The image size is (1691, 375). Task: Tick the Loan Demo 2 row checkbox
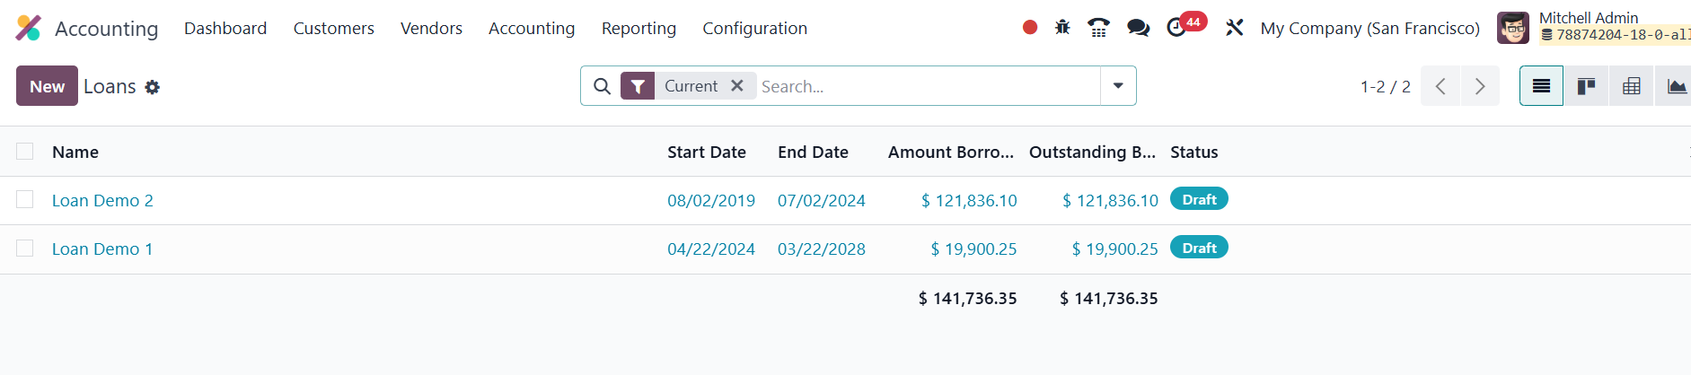pyautogui.click(x=25, y=199)
